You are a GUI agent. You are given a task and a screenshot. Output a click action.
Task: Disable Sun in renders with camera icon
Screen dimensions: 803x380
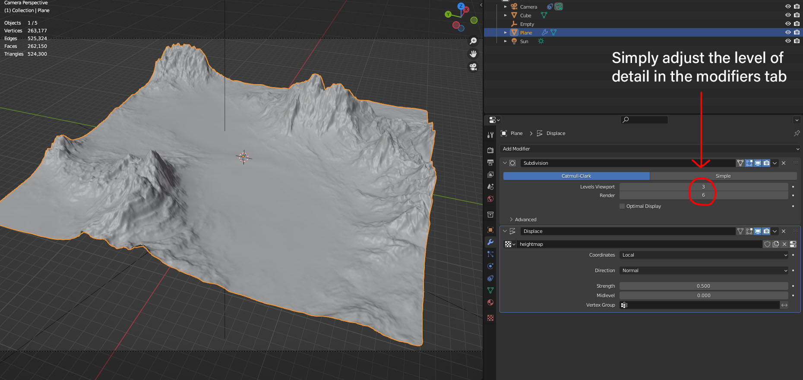797,41
